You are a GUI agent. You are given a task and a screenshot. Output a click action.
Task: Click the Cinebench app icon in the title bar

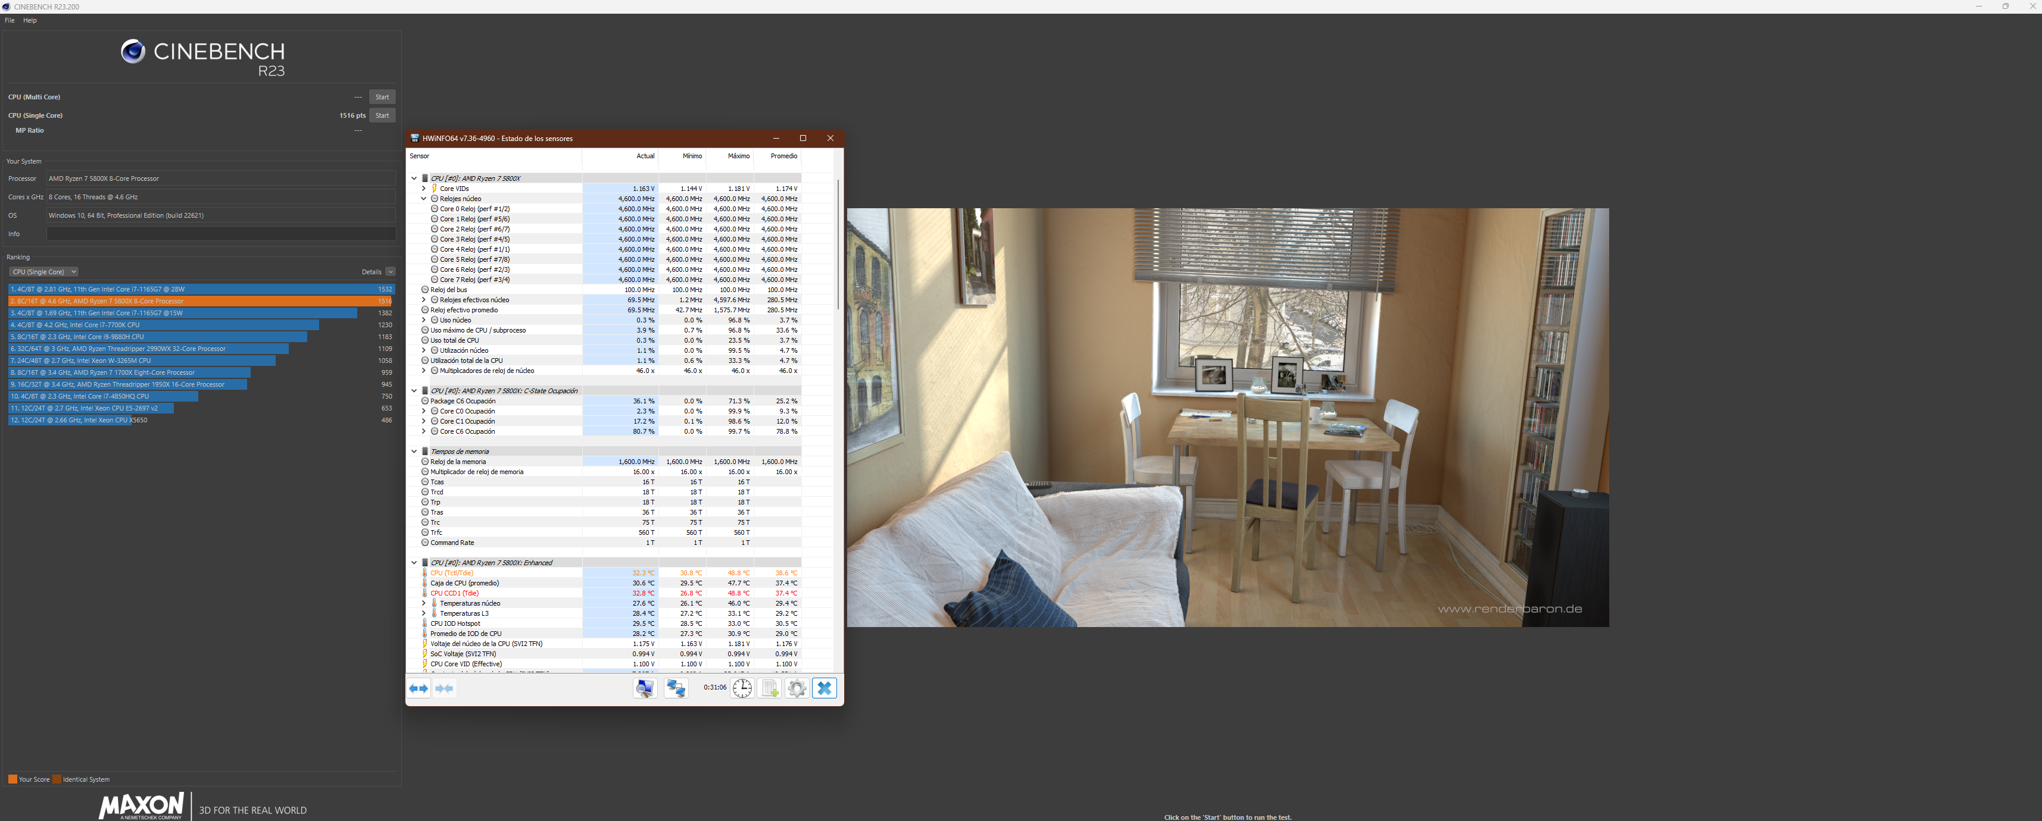tap(7, 7)
